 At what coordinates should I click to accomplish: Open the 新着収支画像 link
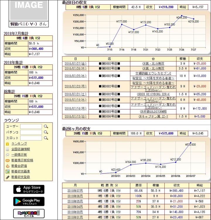click(x=21, y=171)
